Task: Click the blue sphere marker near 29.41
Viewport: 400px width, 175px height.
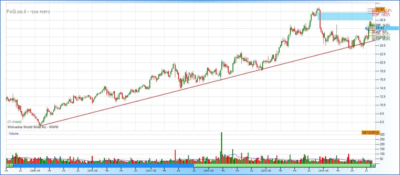Action: coord(367,28)
